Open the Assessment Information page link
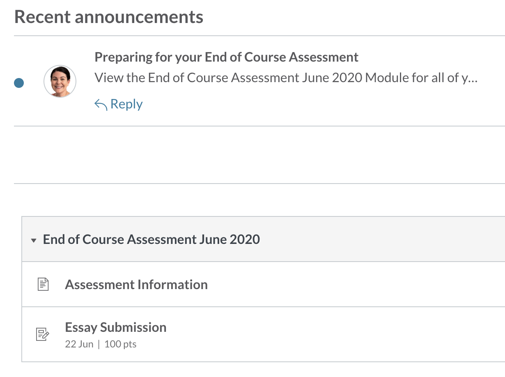 tap(136, 285)
